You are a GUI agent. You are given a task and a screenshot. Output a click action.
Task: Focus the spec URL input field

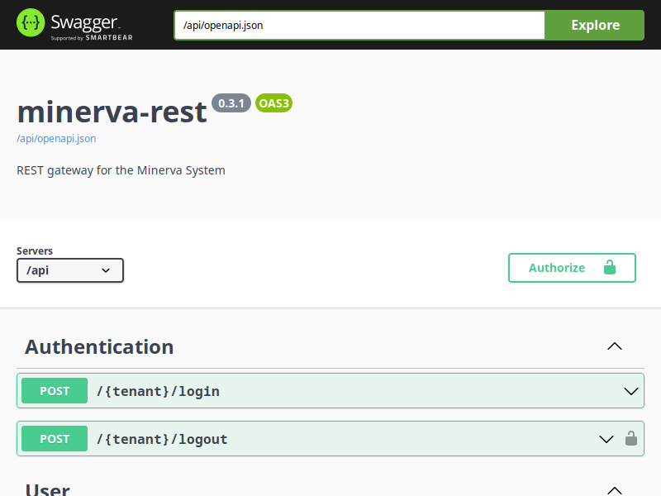pyautogui.click(x=359, y=25)
